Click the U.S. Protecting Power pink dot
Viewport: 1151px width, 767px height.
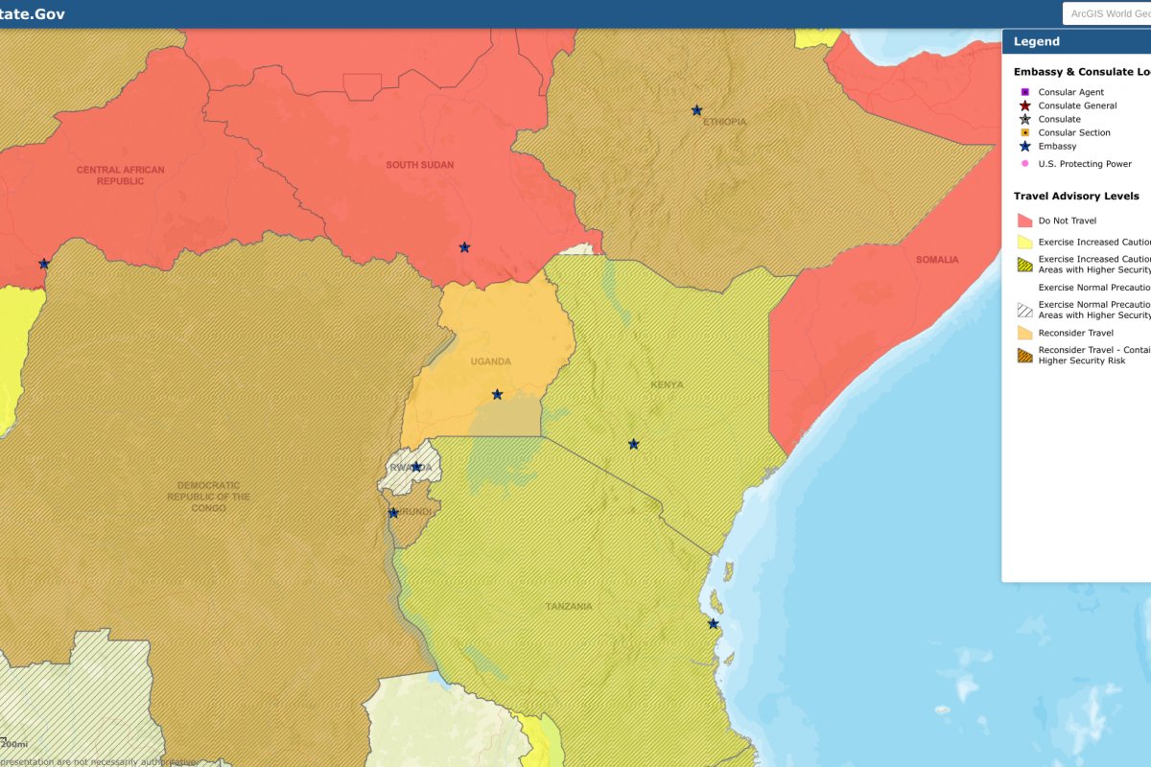tap(1024, 164)
